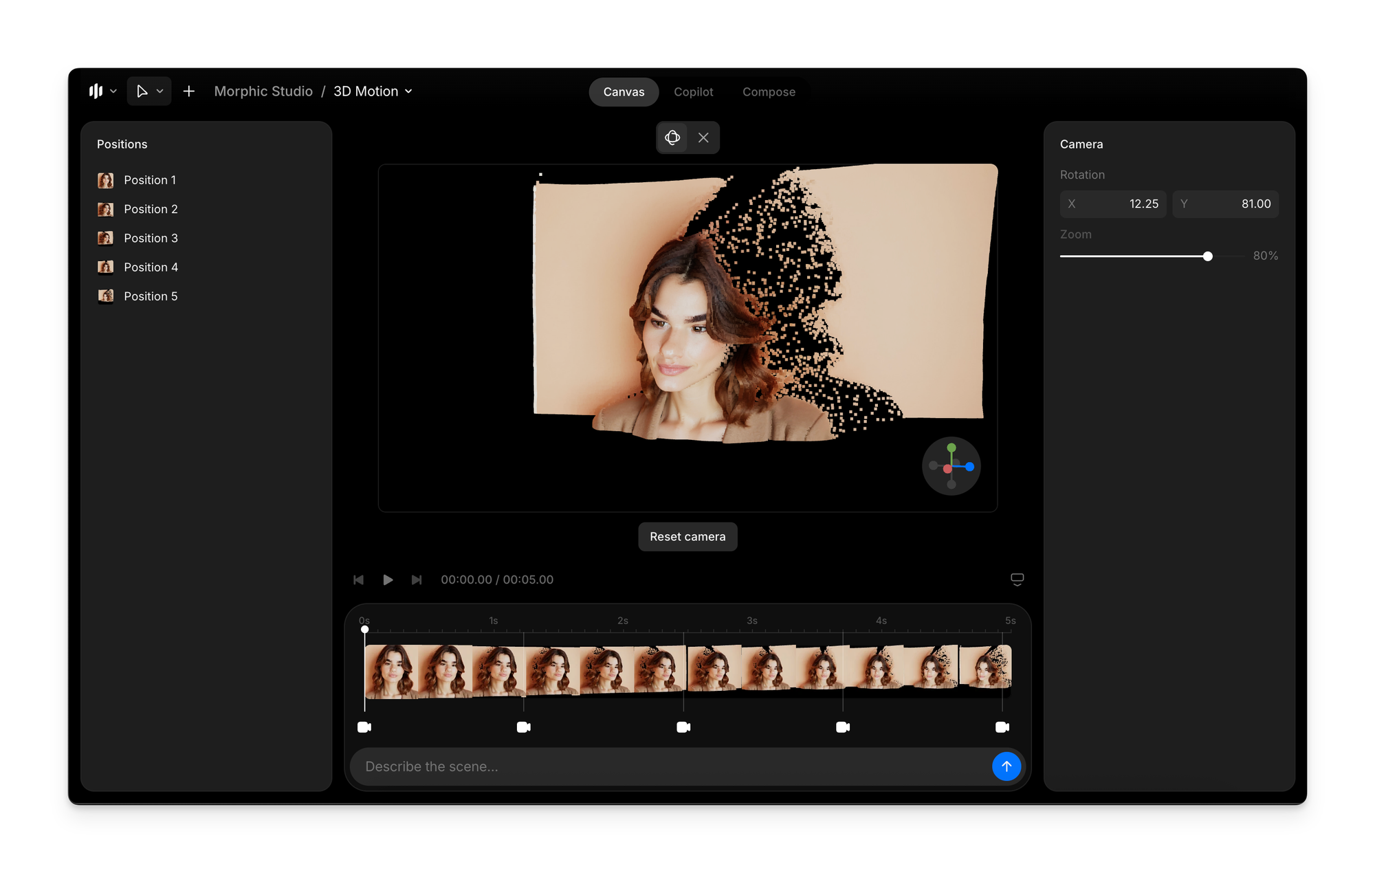Click the display monitor icon above the timeline
The width and height of the screenshot is (1375, 873).
1017,579
